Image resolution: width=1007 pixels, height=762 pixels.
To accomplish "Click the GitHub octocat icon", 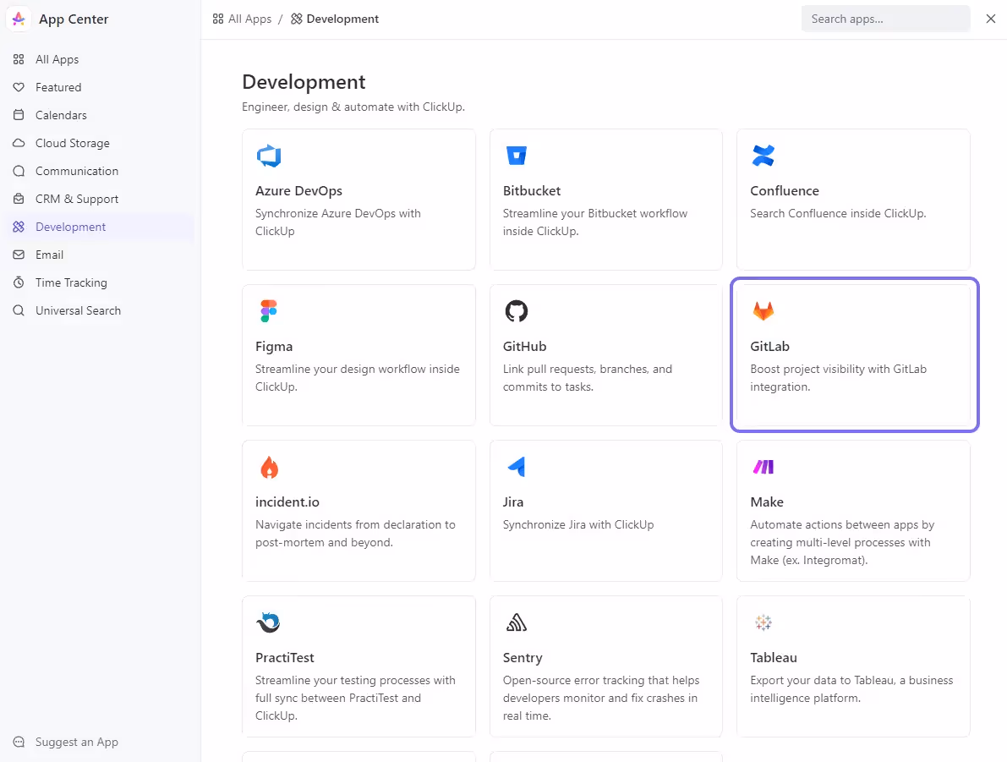I will click(x=516, y=311).
